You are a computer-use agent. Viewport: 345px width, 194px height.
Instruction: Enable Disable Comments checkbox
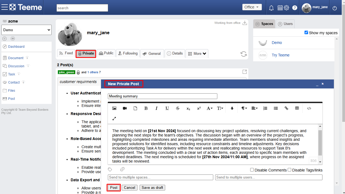tap(252, 170)
